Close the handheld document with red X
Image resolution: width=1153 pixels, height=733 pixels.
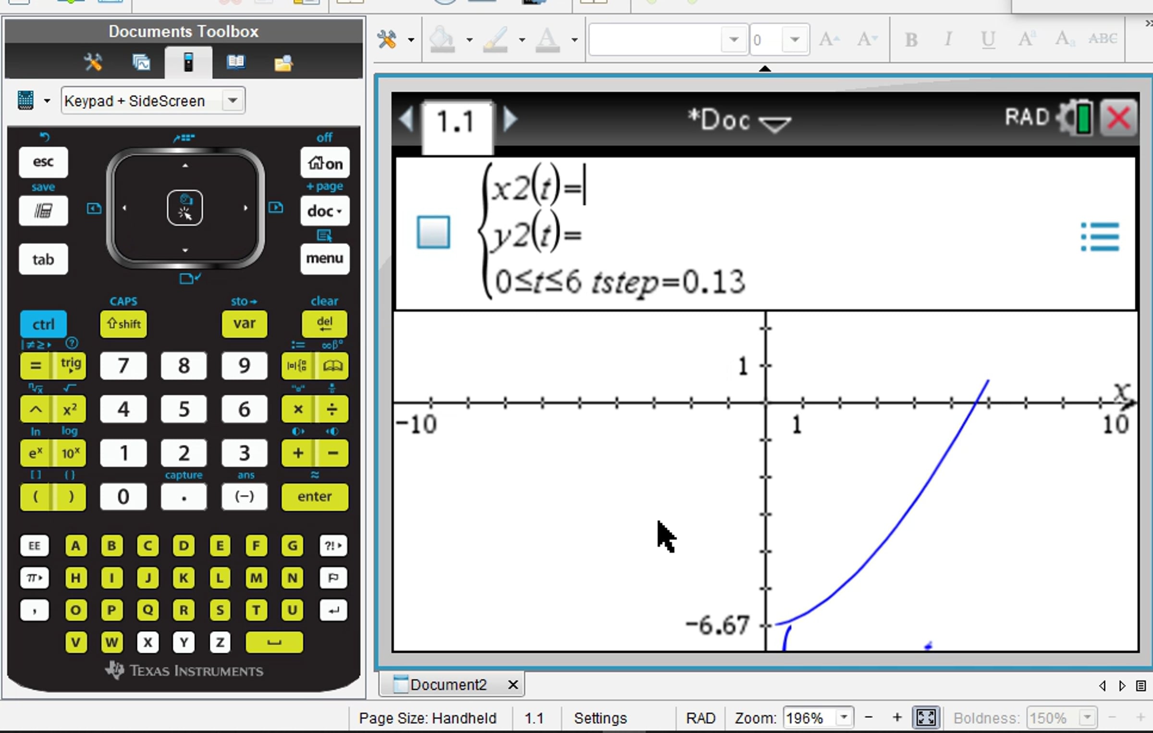pos(1119,118)
